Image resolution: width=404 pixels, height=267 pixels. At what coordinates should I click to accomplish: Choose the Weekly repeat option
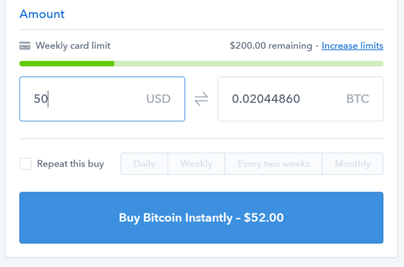(196, 164)
